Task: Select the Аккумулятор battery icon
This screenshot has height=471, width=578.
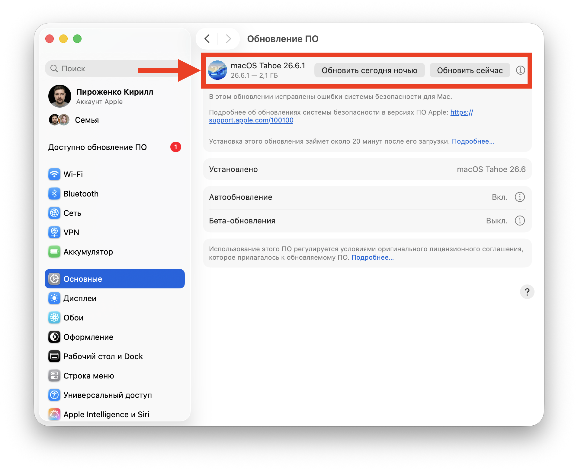Action: point(54,252)
